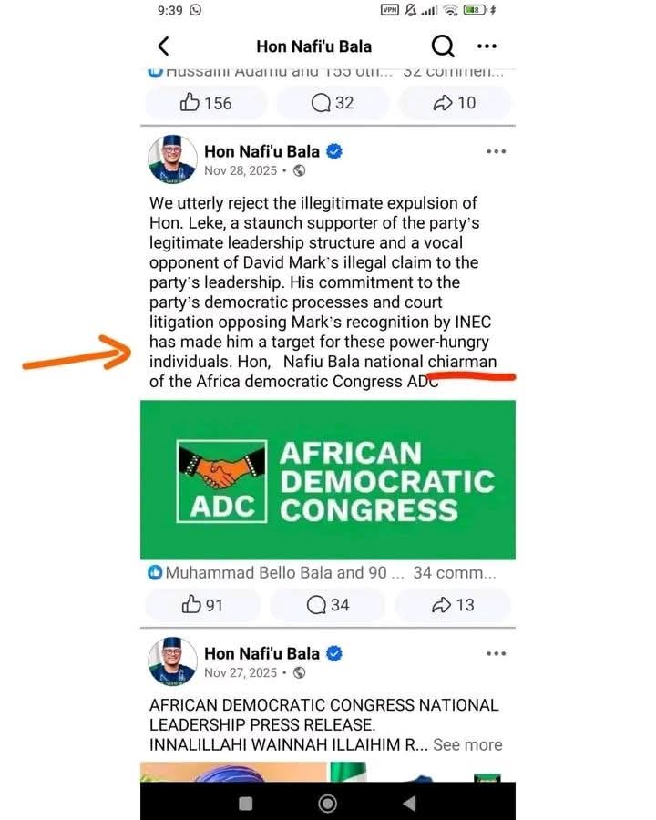Tap profile picture on Nov 27 post
This screenshot has height=820, width=656.
point(172,662)
